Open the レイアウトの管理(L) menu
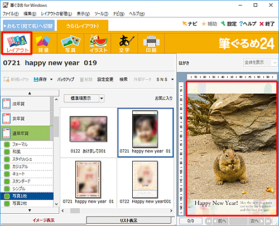This screenshot has height=226, width=279. (56, 14)
